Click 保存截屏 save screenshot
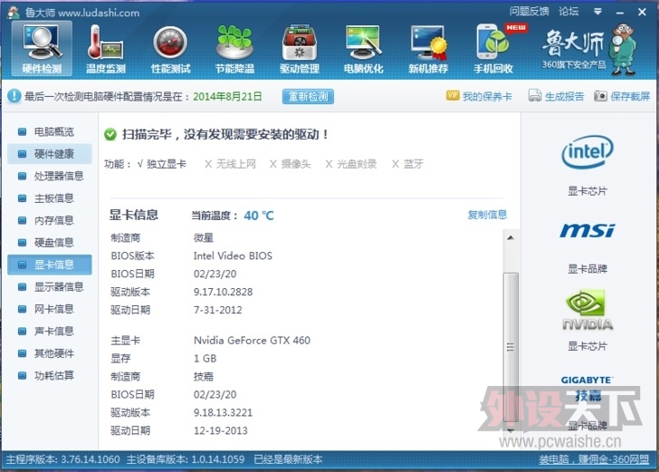The image size is (659, 472). (622, 96)
